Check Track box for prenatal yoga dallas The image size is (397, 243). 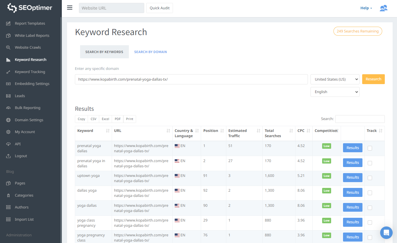tap(370, 148)
